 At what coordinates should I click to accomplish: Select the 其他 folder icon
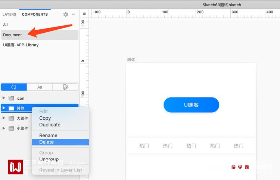[x=11, y=108]
